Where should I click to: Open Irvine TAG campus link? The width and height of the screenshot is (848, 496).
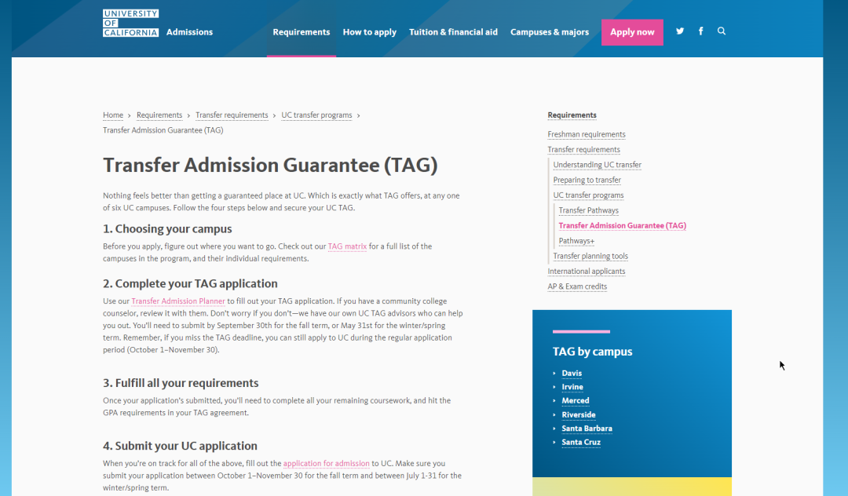tap(572, 387)
